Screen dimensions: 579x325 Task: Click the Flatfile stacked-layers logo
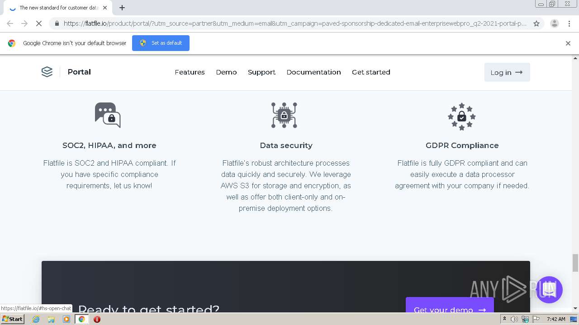click(x=47, y=72)
